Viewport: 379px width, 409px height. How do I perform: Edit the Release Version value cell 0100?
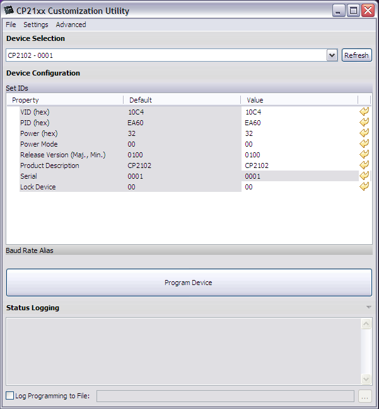(x=300, y=155)
